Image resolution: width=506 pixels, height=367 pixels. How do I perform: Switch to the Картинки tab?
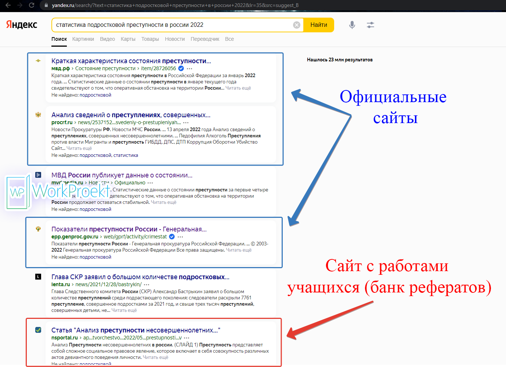(x=83, y=39)
